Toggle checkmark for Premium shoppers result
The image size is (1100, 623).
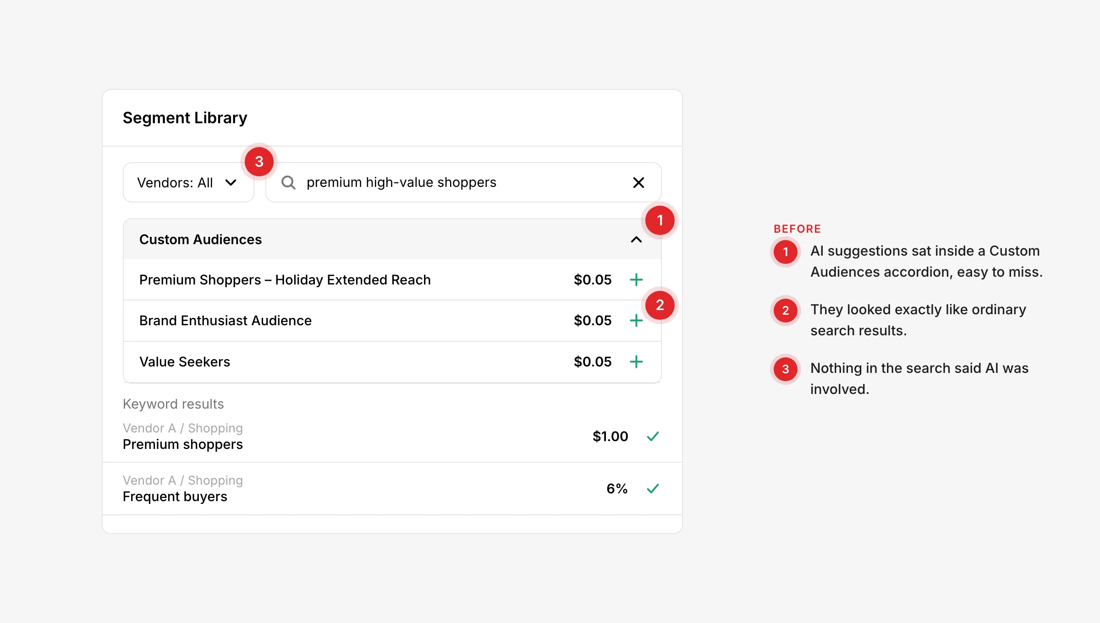click(x=653, y=436)
